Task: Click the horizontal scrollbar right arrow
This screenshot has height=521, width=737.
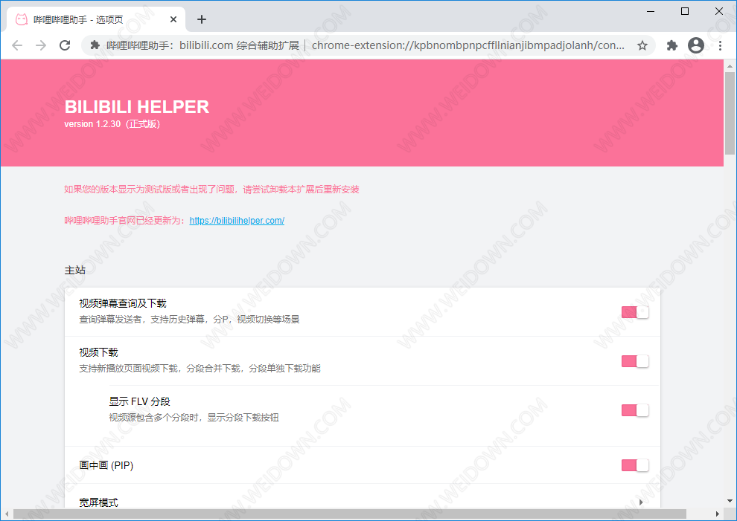Action: pos(717,514)
